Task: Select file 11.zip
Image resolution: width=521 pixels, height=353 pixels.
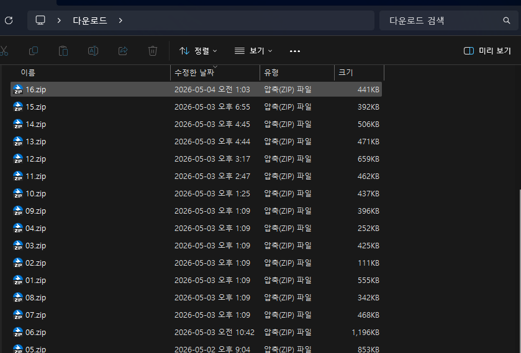Action: [x=196, y=176]
